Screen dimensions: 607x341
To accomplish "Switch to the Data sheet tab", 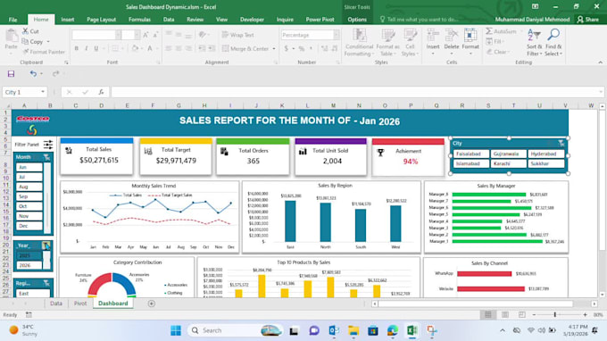I will [56, 304].
